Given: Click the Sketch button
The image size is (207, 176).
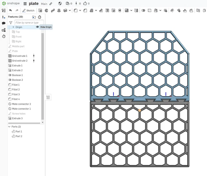Looking at the screenshot, I should (x=28, y=10).
